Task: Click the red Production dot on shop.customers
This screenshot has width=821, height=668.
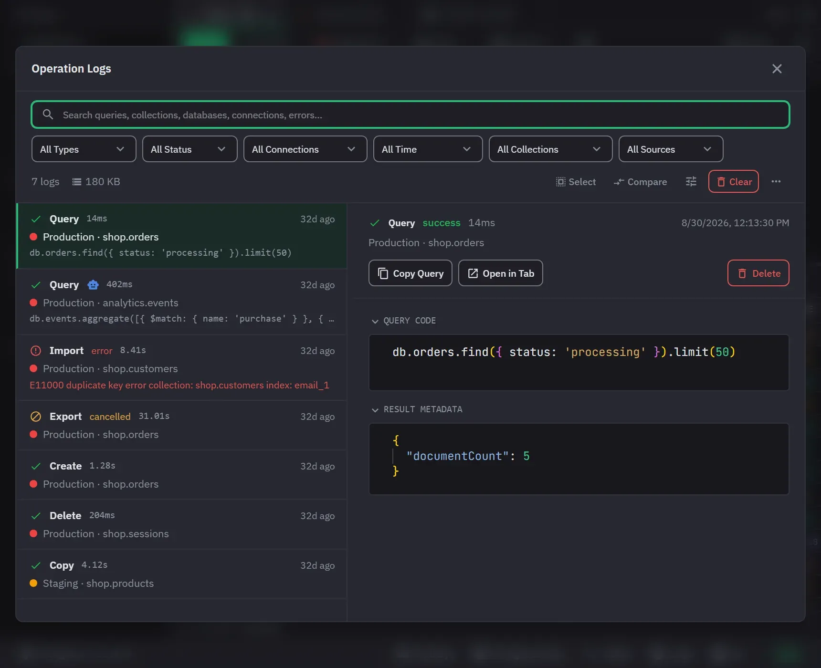Action: 33,368
